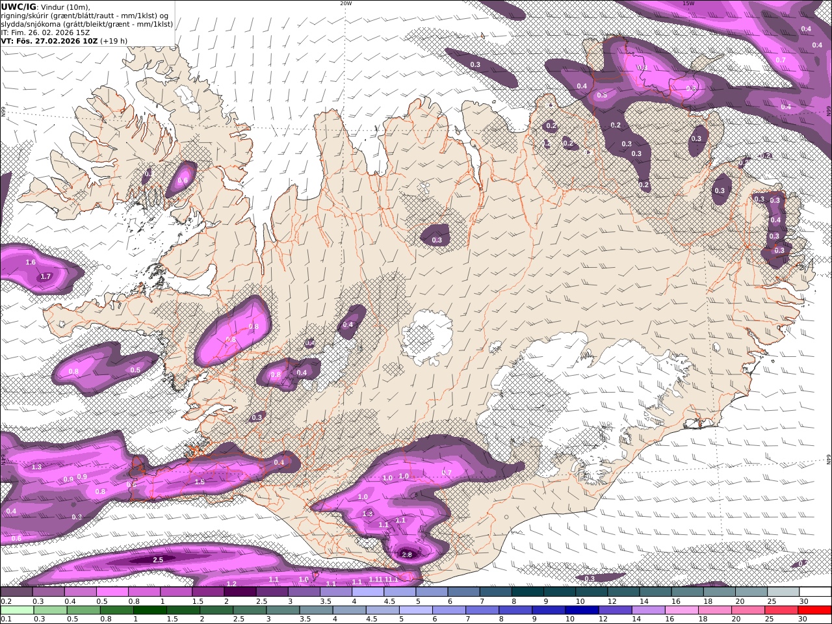Click the lavender swatch at 4 in upper legend
Image resolution: width=832 pixels, height=624 pixels.
[368, 592]
